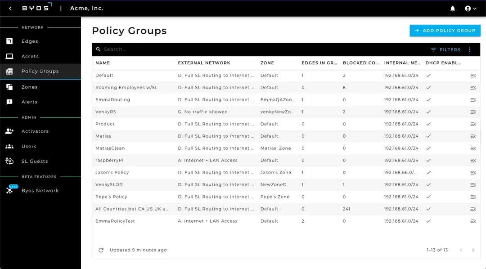
Task: Click the Zones sidebar icon
Action: point(9,87)
